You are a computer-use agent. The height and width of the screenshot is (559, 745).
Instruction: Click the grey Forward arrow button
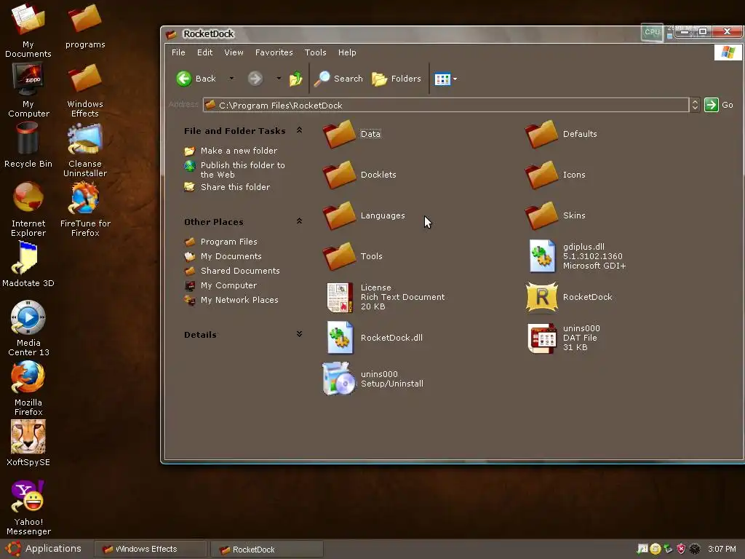pos(255,79)
